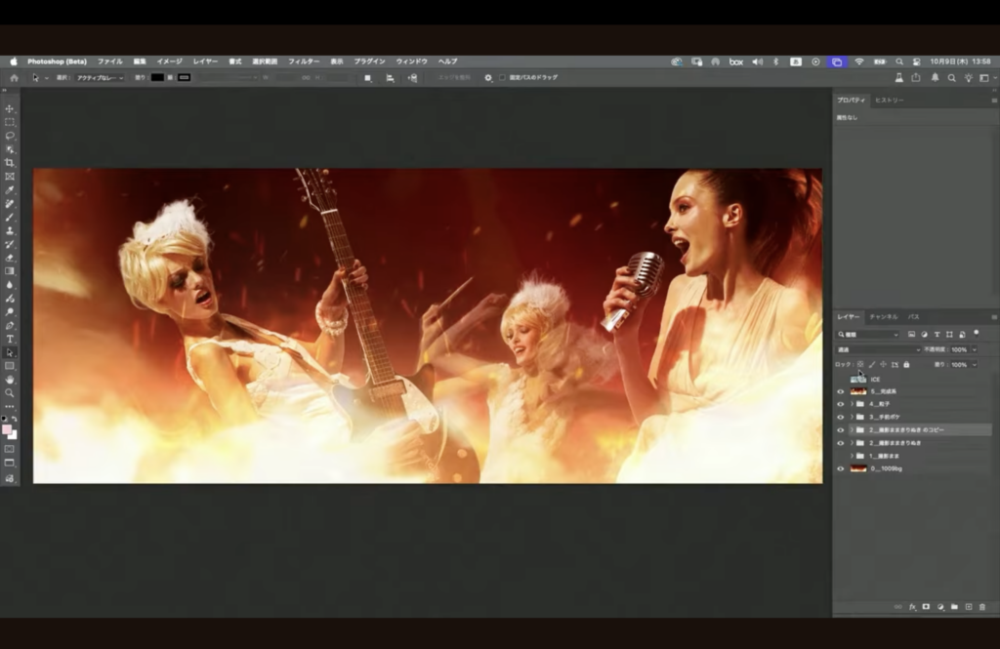Select the Zoom tool in toolbar

[x=10, y=392]
